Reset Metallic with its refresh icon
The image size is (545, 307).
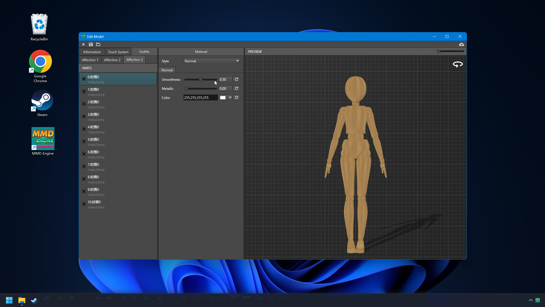(236, 88)
